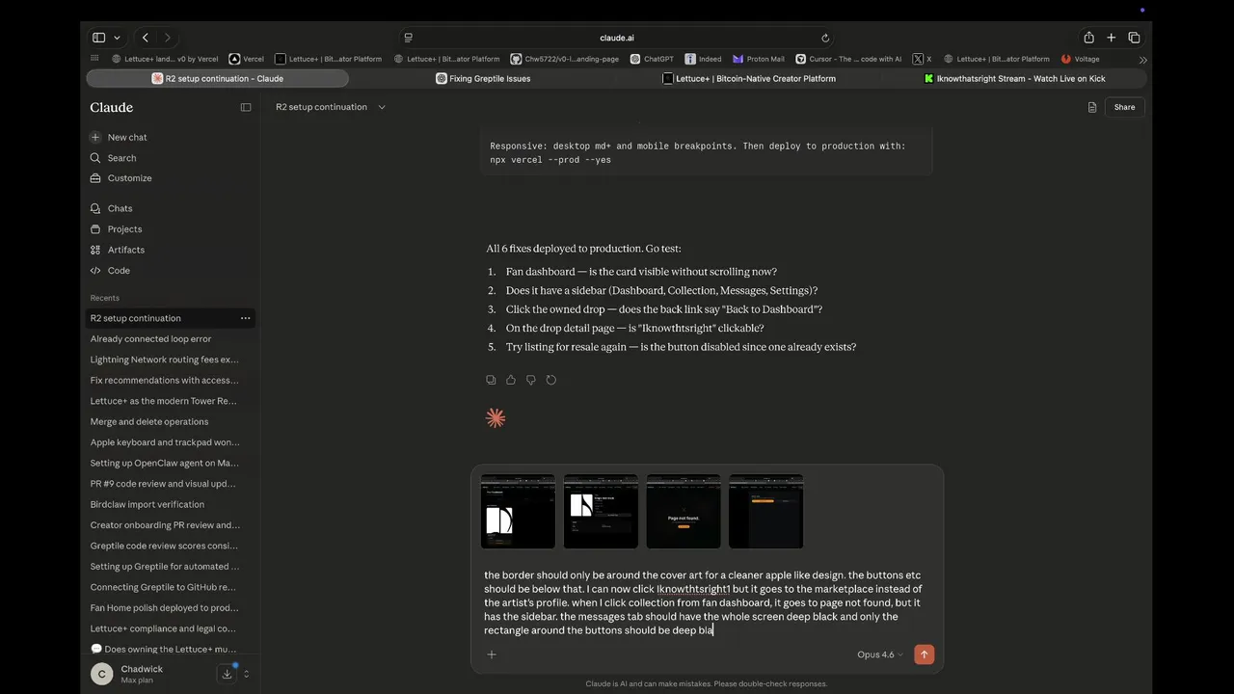Open Connecting Greptile to GitHub chat
The width and height of the screenshot is (1234, 694).
point(163,587)
